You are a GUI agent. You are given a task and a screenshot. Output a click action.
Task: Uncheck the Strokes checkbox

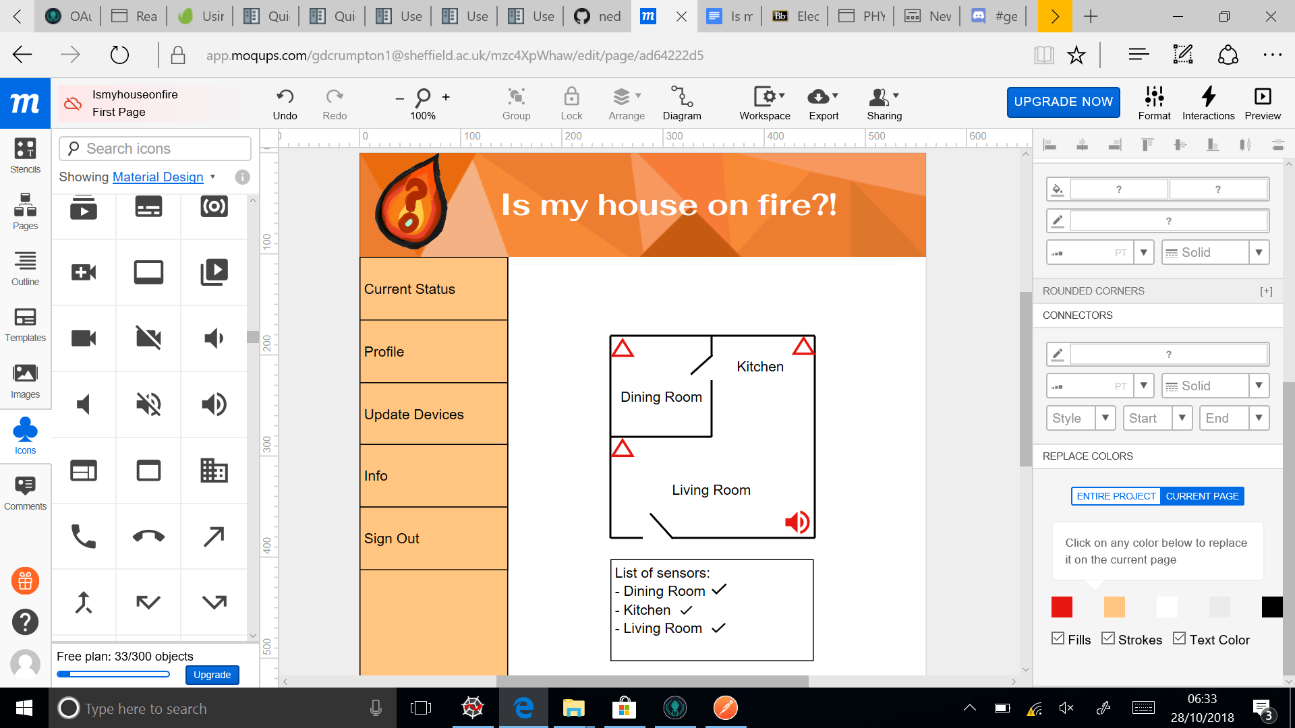click(x=1107, y=638)
